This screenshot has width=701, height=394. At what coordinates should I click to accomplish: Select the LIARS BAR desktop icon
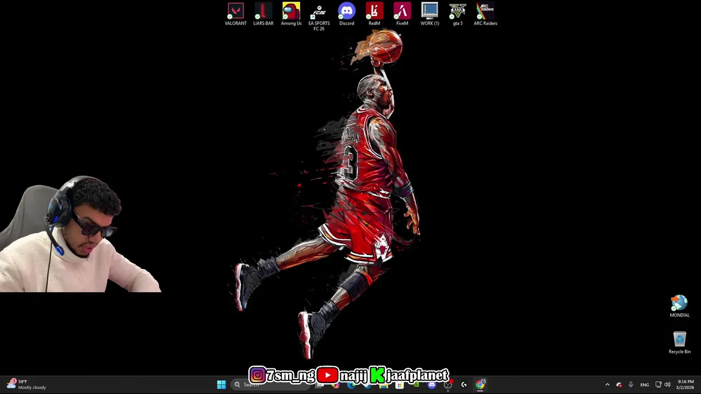click(x=263, y=15)
